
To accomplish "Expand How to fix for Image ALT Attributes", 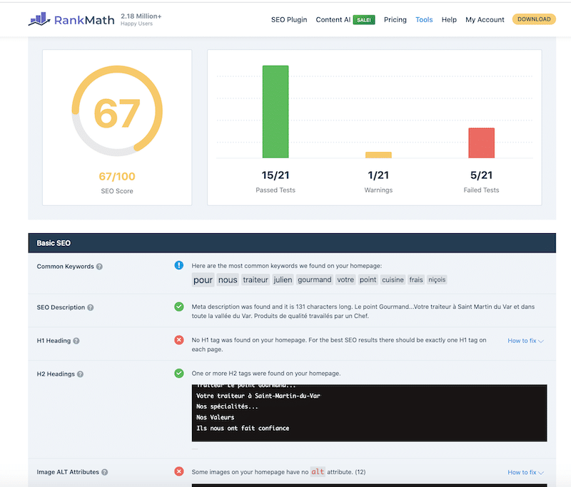I will pyautogui.click(x=525, y=472).
